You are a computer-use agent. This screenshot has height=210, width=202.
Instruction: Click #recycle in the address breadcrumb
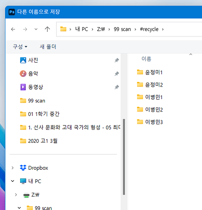point(149,29)
